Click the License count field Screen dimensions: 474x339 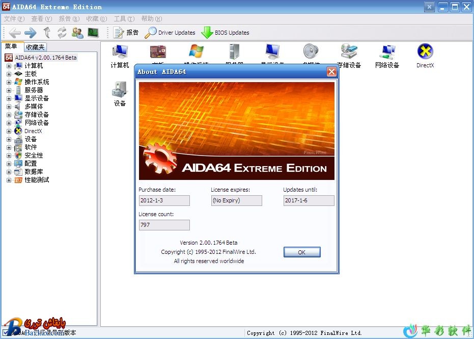164,225
